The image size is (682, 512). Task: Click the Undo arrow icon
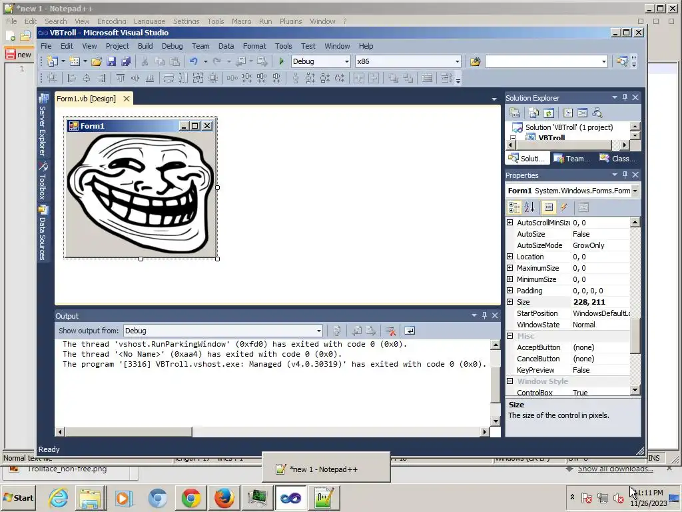click(x=194, y=61)
